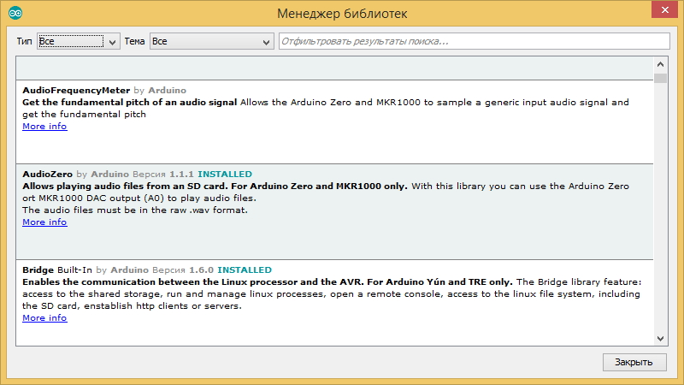Expand the Тема combo box
This screenshot has width=684, height=385.
tap(210, 41)
